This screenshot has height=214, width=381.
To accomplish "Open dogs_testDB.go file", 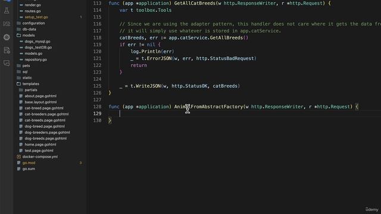I will click(x=38, y=48).
